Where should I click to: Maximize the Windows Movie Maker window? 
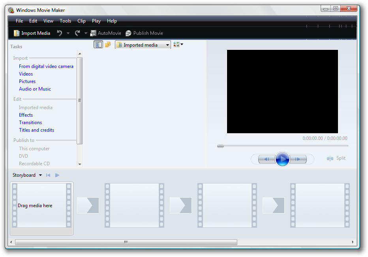tap(336, 8)
